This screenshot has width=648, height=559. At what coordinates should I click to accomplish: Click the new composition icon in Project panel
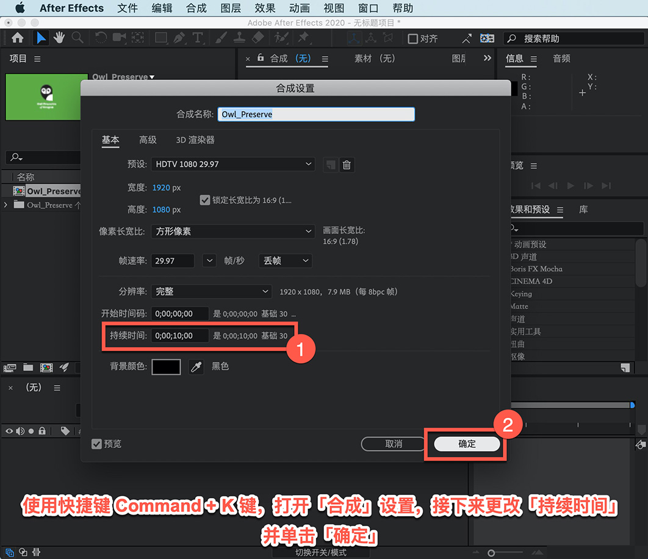[46, 367]
